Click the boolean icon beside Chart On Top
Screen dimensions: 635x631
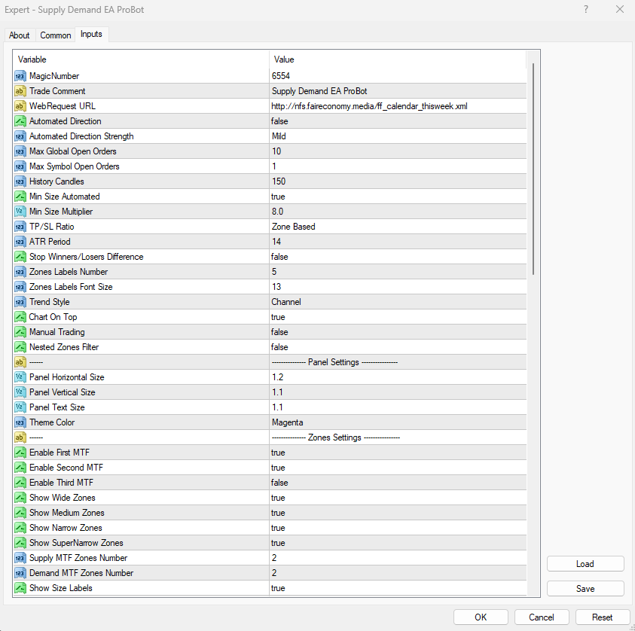(x=20, y=317)
